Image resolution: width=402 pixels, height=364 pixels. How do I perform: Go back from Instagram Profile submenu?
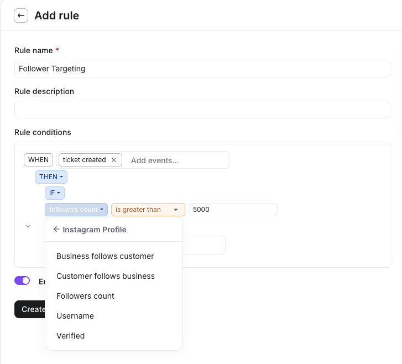(x=56, y=230)
